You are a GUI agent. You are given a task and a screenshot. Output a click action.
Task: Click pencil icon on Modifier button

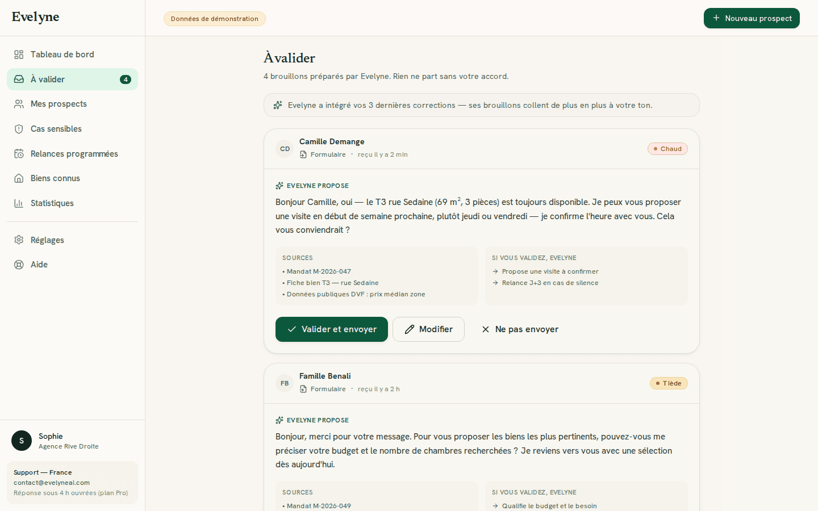(409, 329)
